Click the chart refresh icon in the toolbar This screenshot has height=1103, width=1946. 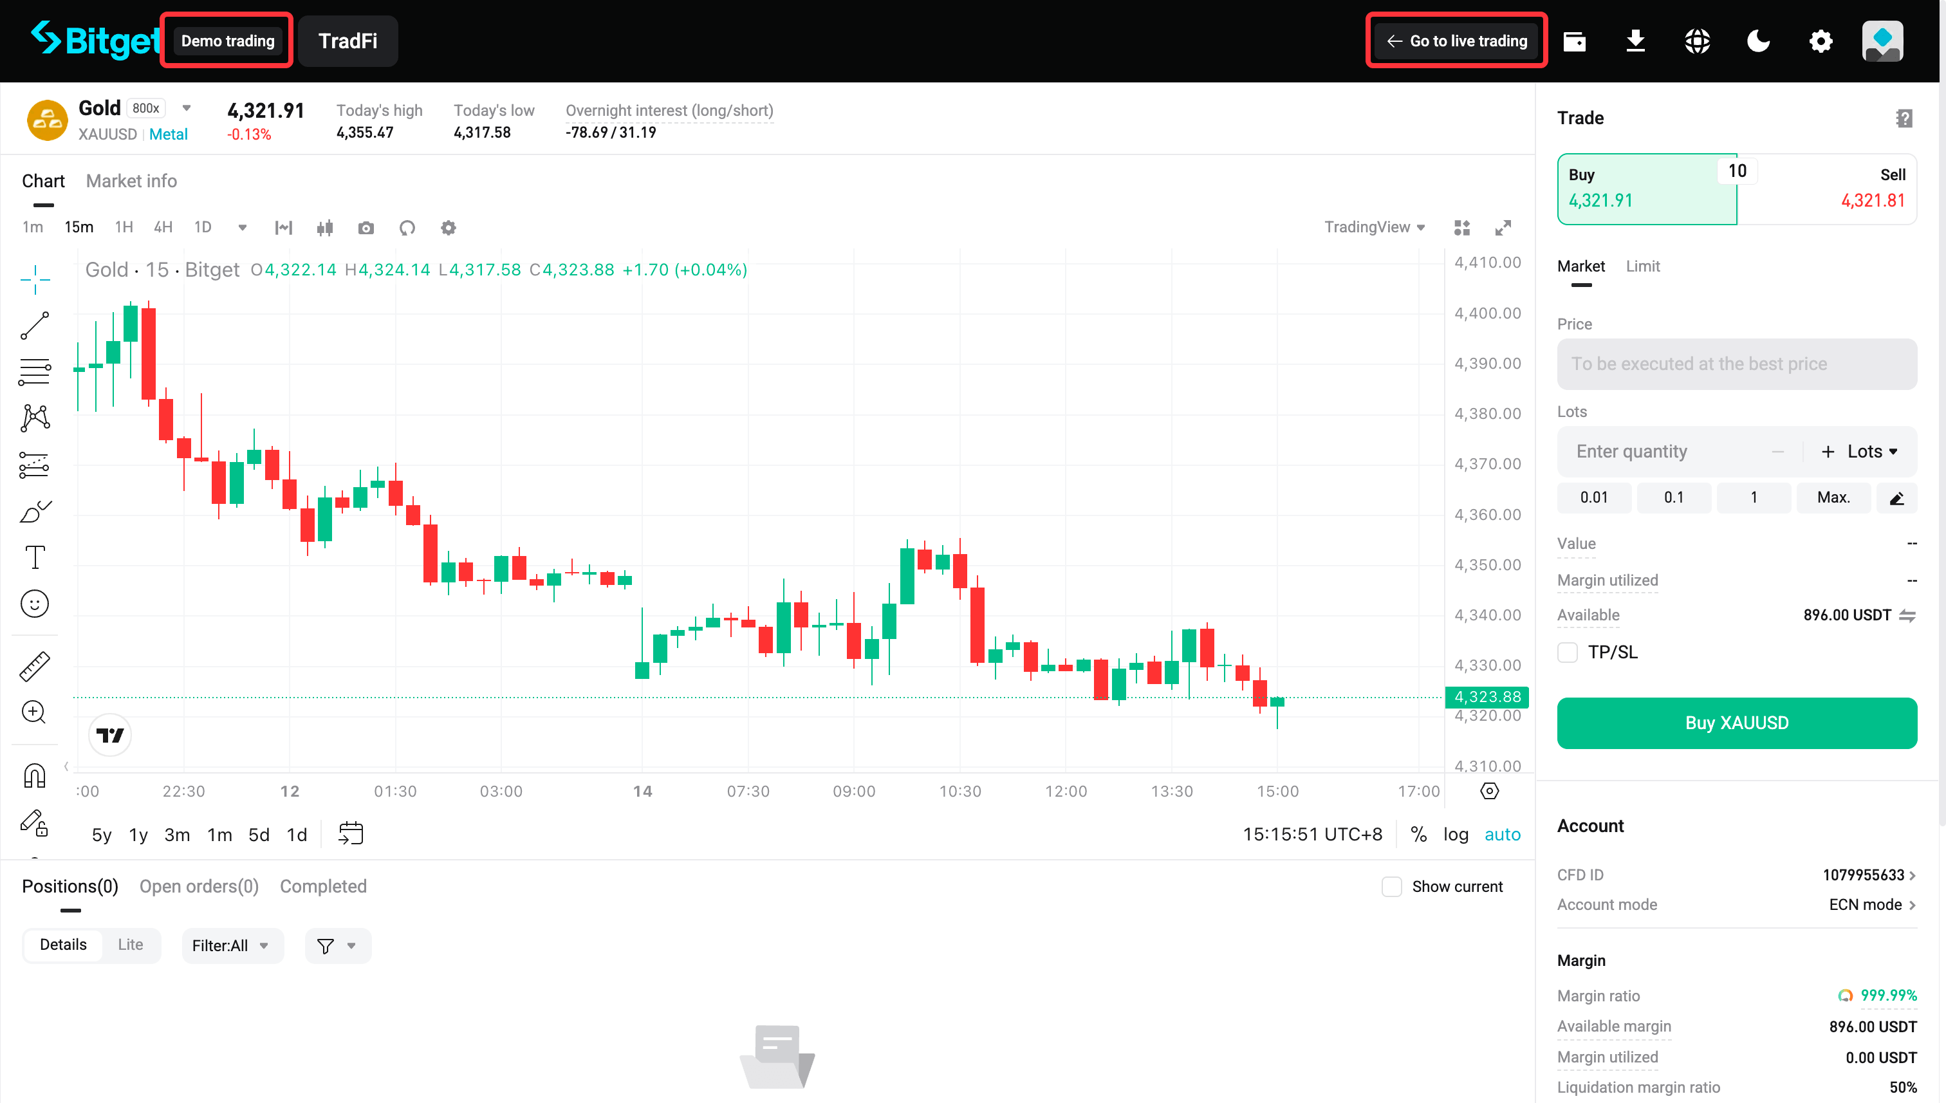(407, 228)
